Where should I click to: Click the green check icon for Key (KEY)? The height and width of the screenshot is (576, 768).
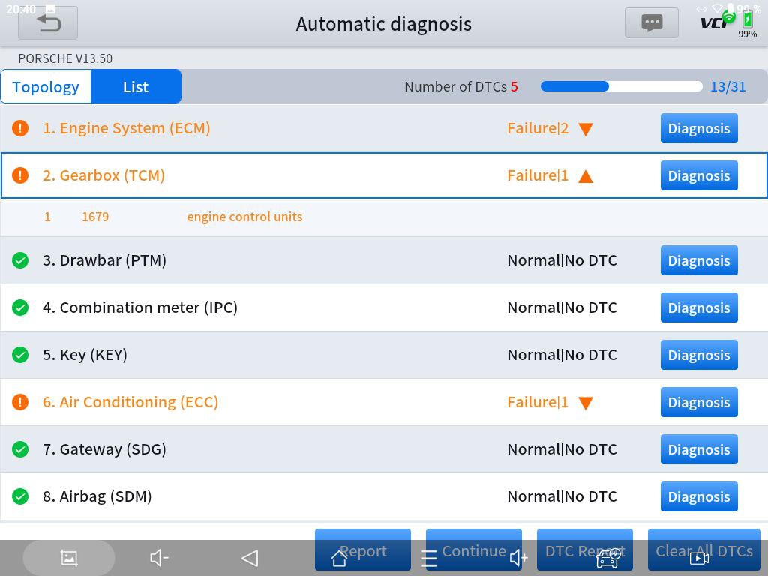click(x=20, y=355)
